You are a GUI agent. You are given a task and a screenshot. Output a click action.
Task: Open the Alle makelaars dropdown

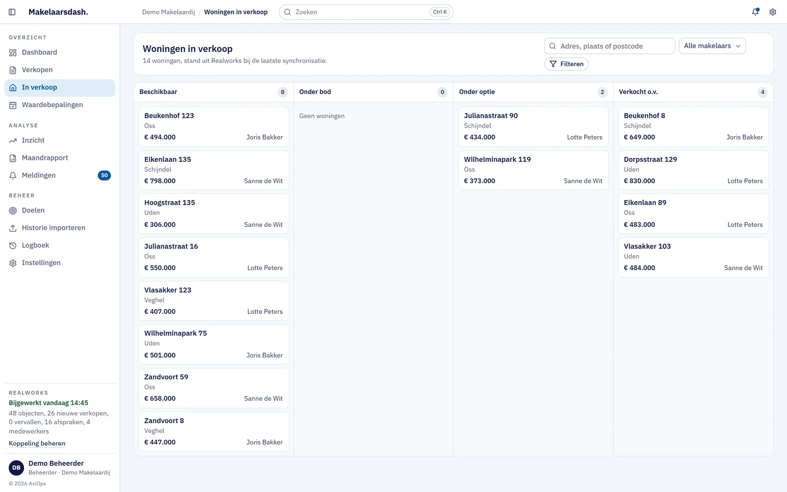(x=712, y=46)
